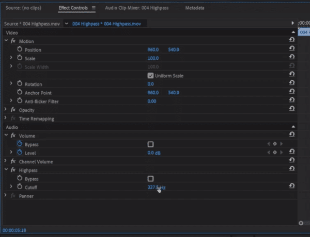
Task: Reset the Rotation parameter
Action: tap(292, 83)
